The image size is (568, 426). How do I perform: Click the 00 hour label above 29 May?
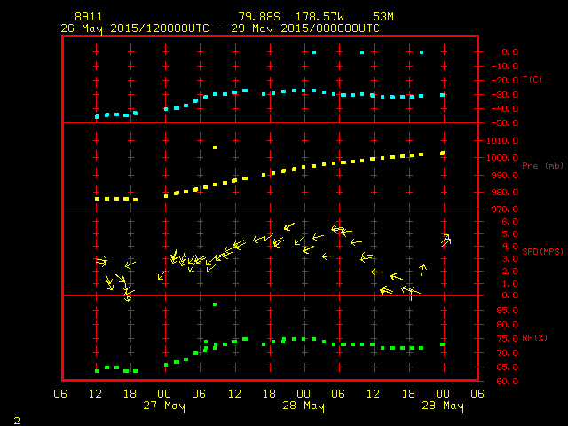(x=443, y=394)
